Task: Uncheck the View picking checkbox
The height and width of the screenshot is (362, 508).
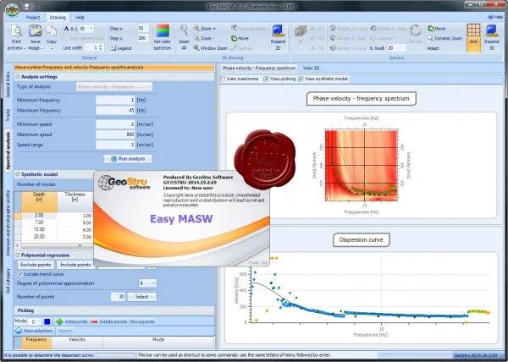Action: tap(267, 79)
